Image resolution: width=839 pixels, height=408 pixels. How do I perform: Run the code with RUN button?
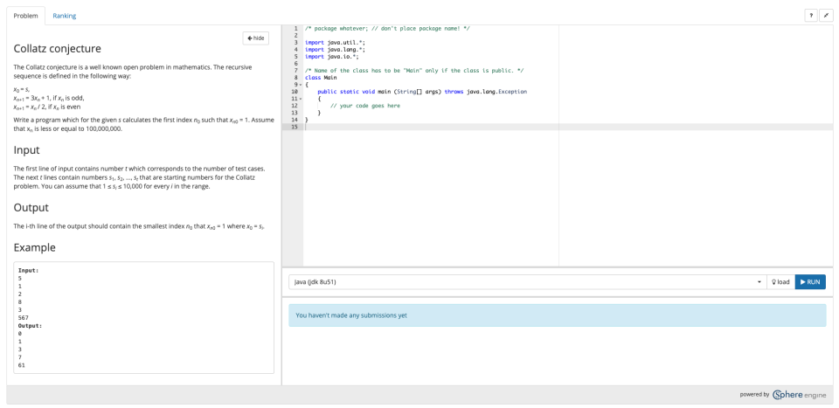(x=810, y=282)
